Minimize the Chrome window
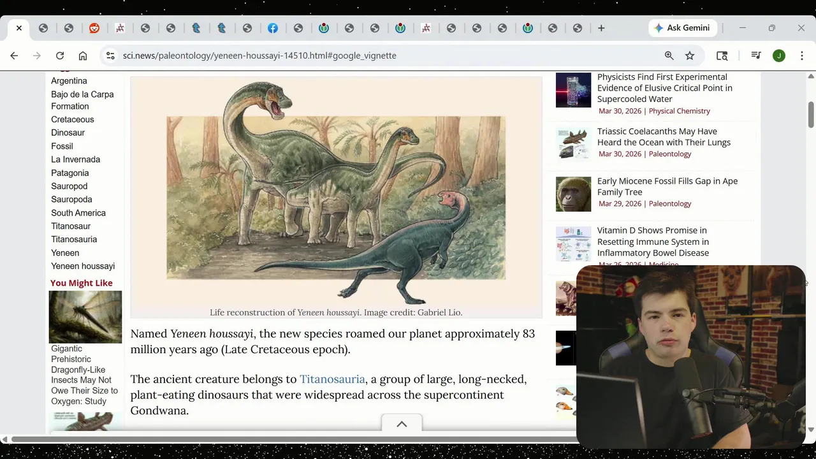The height and width of the screenshot is (459, 816). (x=743, y=28)
